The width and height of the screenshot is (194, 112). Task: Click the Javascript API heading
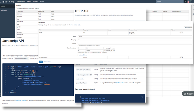coord(13,41)
